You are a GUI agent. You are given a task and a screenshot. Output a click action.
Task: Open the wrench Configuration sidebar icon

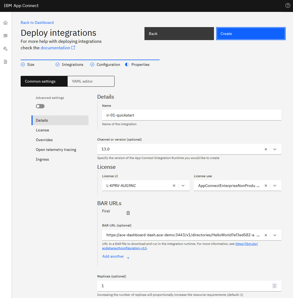(5, 49)
